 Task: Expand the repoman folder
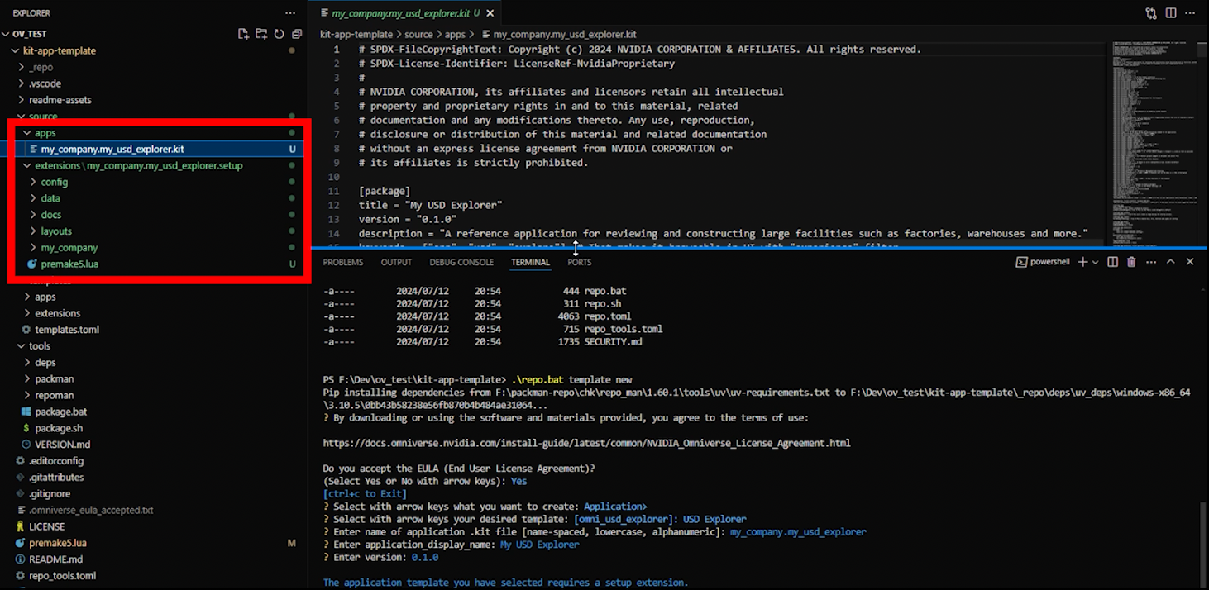27,396
